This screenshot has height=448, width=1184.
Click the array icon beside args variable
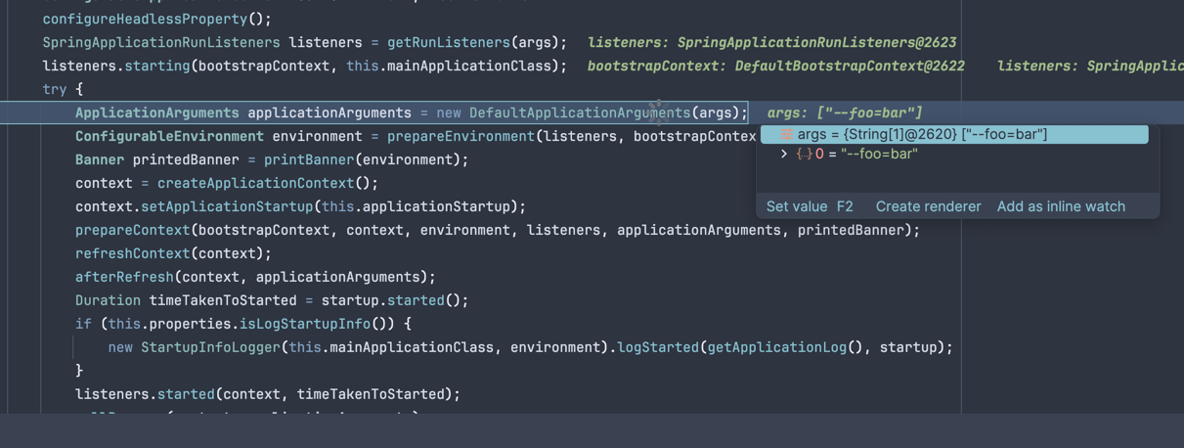point(787,135)
